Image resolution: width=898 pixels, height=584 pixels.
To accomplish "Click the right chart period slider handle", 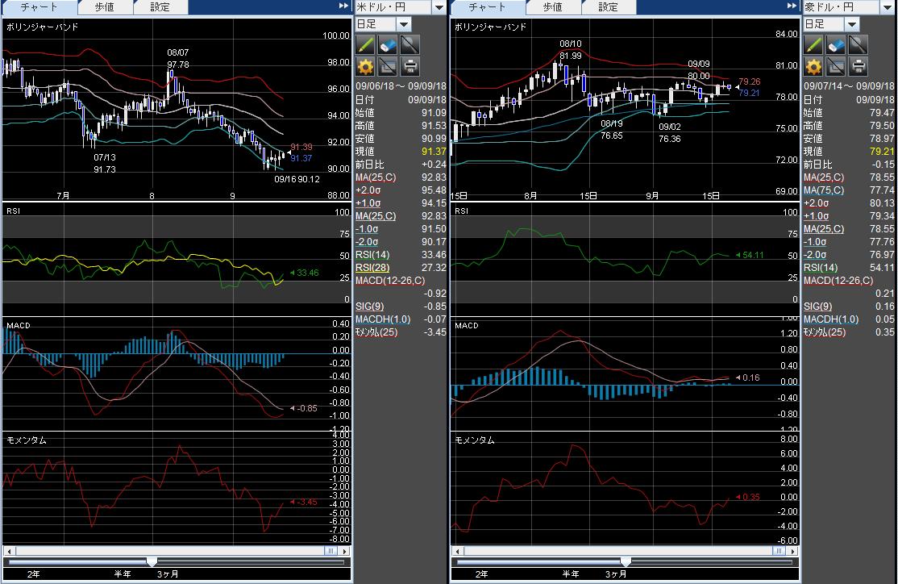I will pyautogui.click(x=626, y=561).
